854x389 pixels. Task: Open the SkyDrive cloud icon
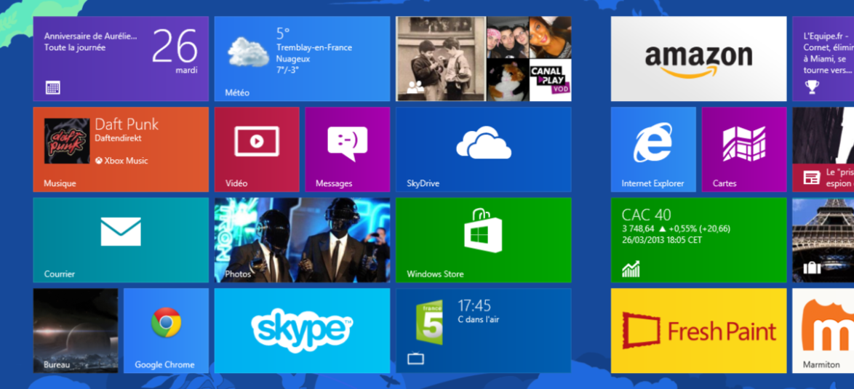(484, 143)
